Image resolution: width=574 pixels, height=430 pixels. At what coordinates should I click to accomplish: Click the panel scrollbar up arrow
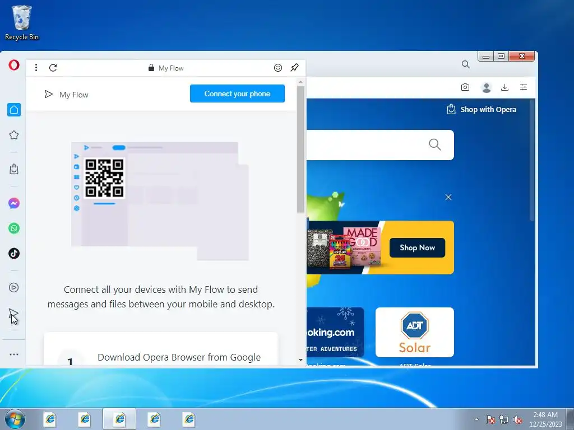(x=300, y=82)
